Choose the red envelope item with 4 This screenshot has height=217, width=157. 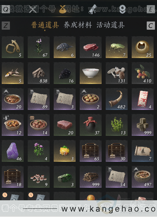[x=143, y=99]
